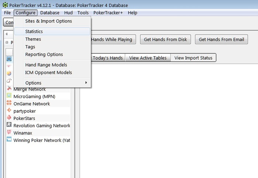Screen dimensions: 258x178
Task: Click the red site icon above Merge Network
Action: [9, 81]
